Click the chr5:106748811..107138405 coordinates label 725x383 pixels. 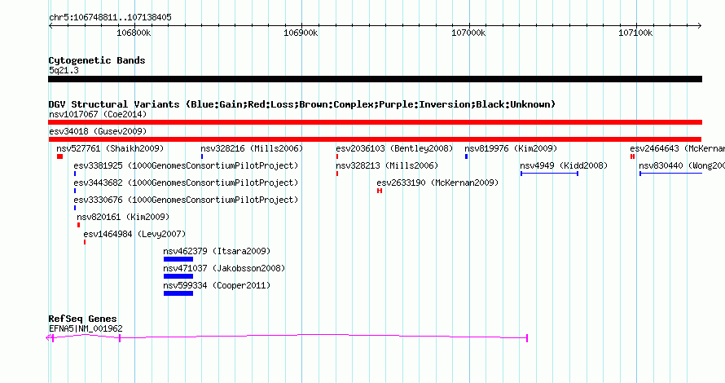pyautogui.click(x=110, y=17)
